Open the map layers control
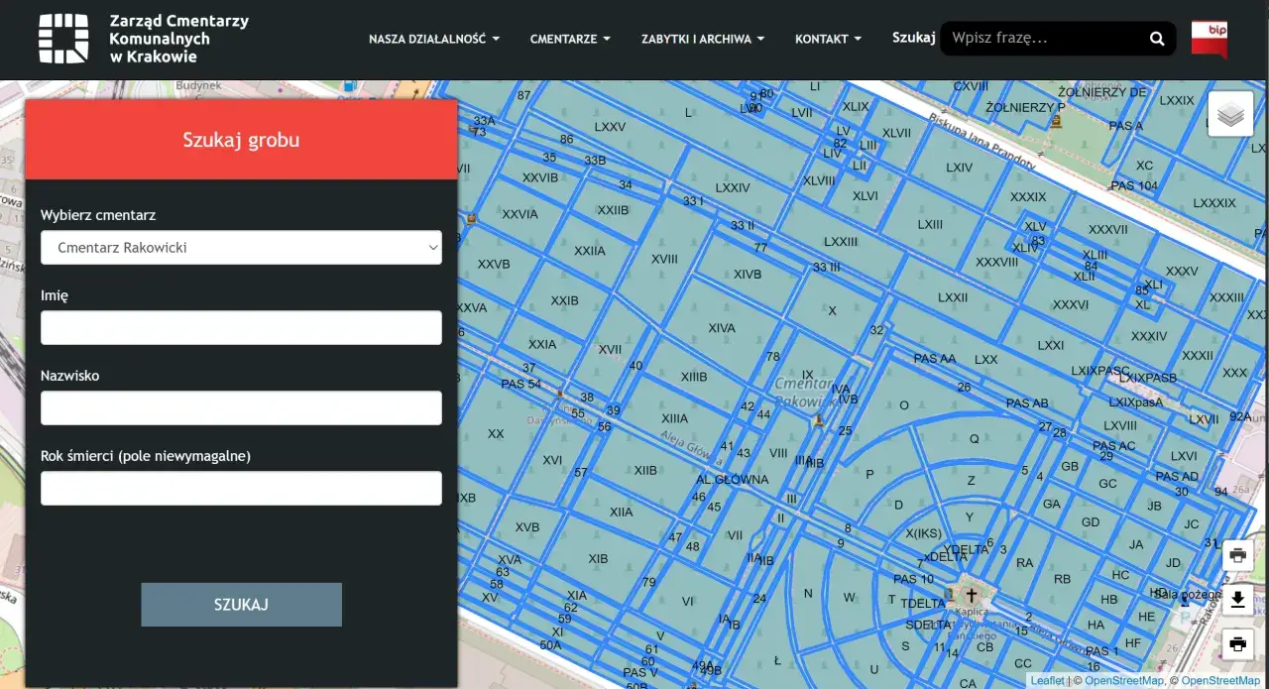The width and height of the screenshot is (1269, 689). coord(1230,114)
